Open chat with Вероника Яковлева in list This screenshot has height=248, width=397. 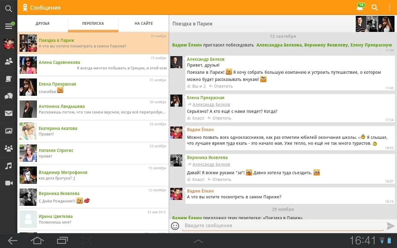click(93, 197)
